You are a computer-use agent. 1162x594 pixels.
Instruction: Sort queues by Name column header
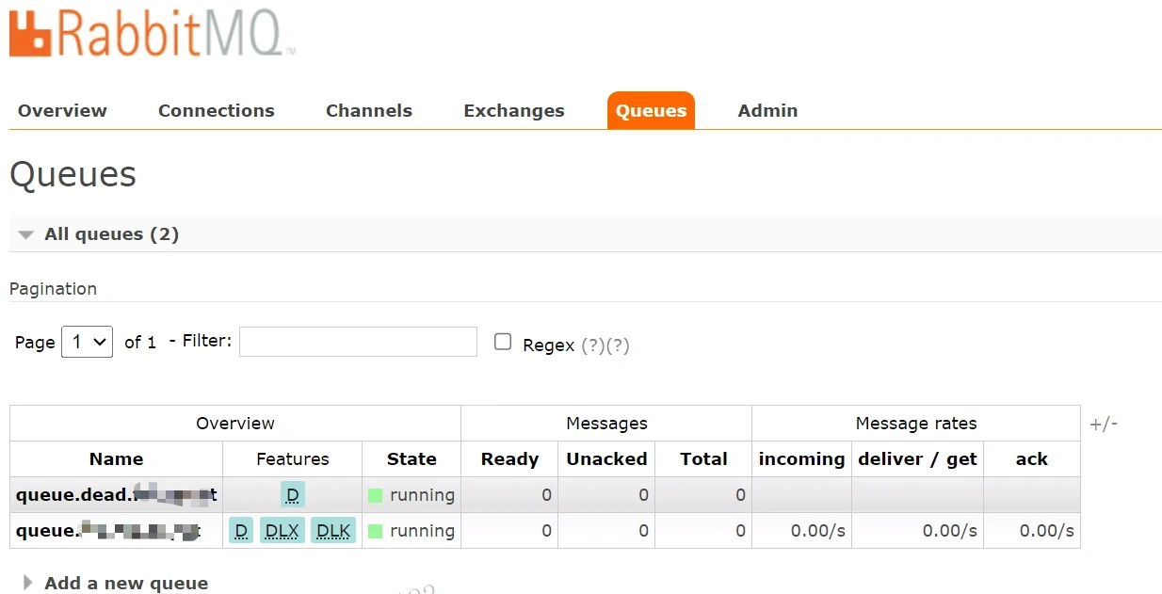click(x=116, y=459)
